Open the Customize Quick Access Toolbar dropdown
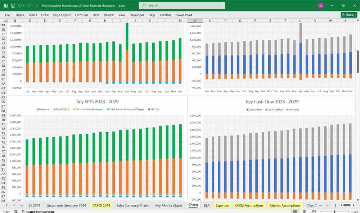Image resolution: width=360 pixels, height=213 pixels. click(38, 6)
